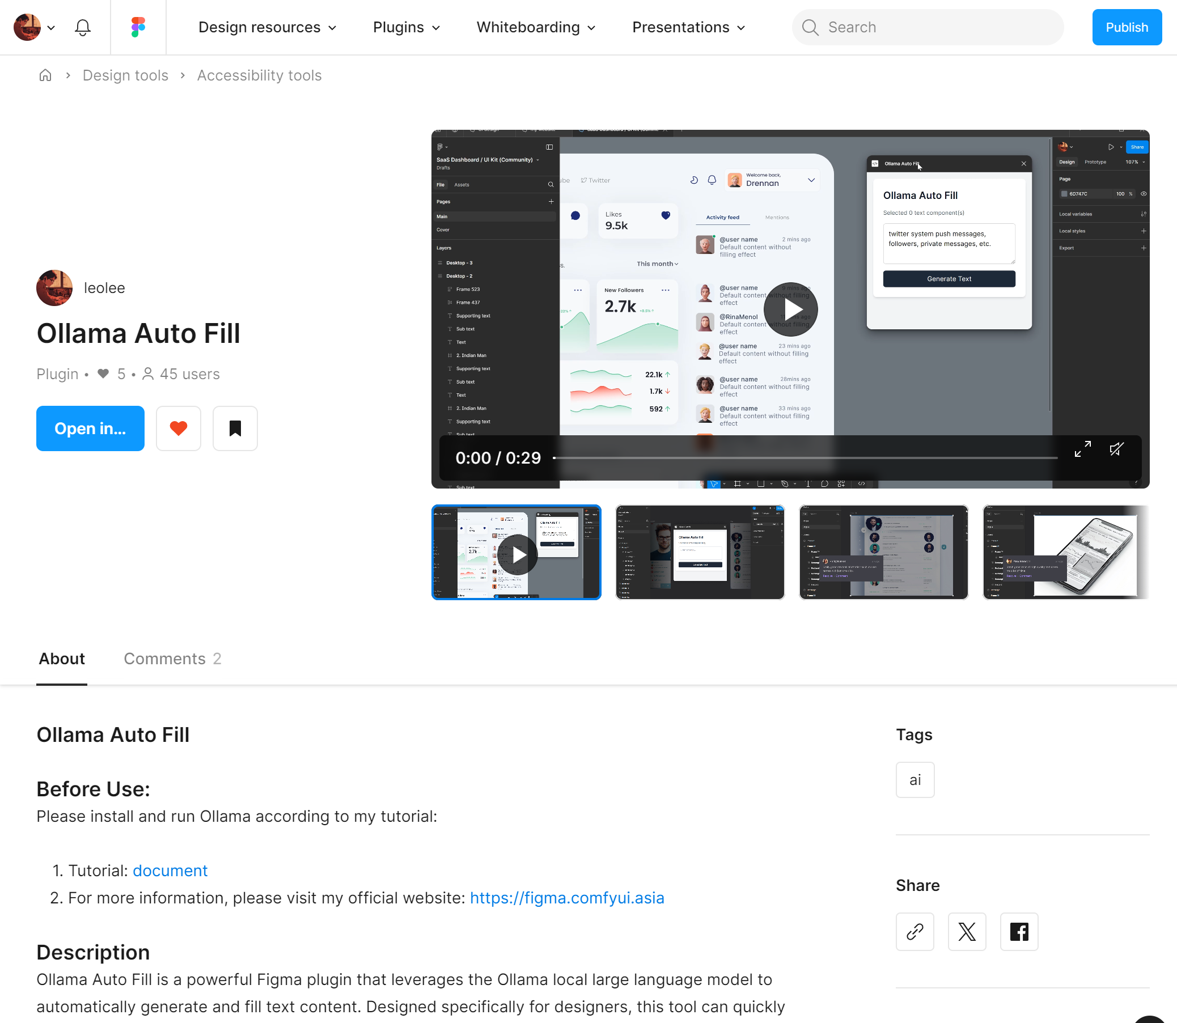The image size is (1177, 1023).
Task: Share on Facebook icon
Action: (1019, 932)
